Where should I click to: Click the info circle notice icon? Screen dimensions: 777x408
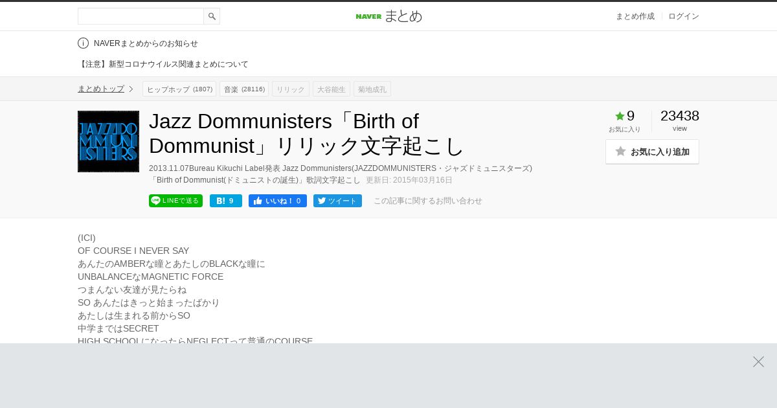83,43
